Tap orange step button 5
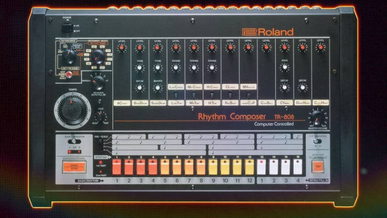387x218 pixels. [165, 167]
